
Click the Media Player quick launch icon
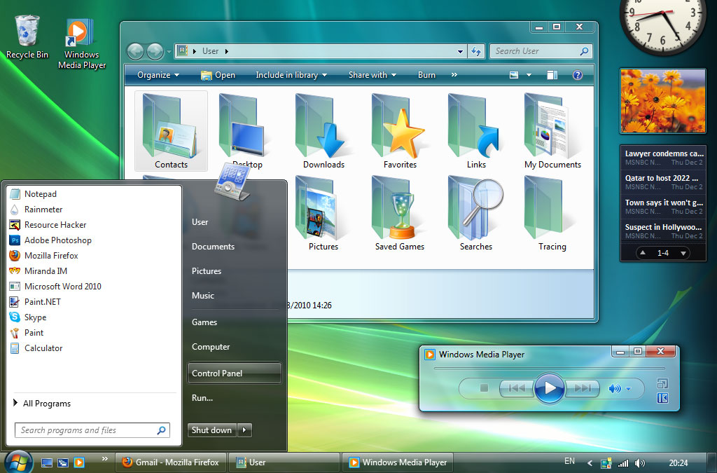click(x=79, y=462)
